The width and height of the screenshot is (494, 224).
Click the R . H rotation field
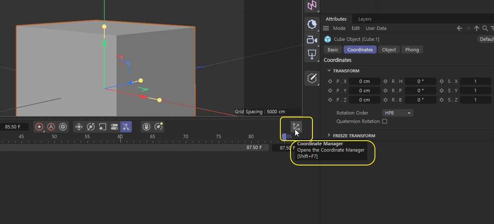421,81
